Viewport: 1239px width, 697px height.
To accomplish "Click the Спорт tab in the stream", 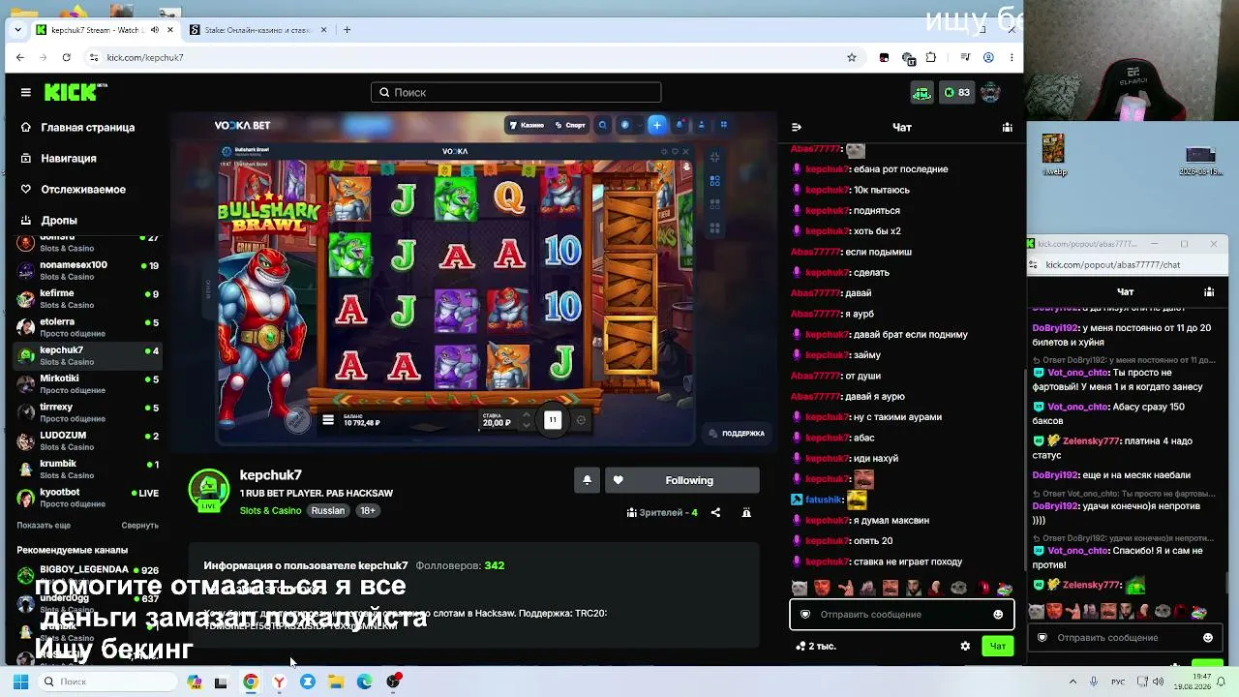I will point(570,125).
